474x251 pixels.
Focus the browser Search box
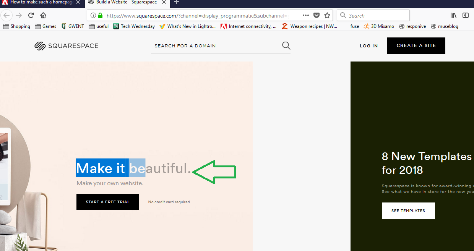(373, 16)
